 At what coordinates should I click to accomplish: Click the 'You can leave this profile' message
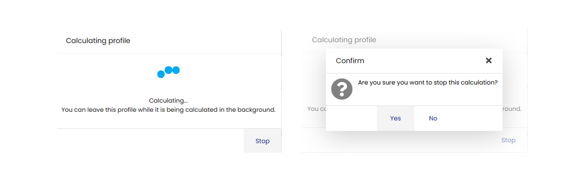[x=168, y=110]
